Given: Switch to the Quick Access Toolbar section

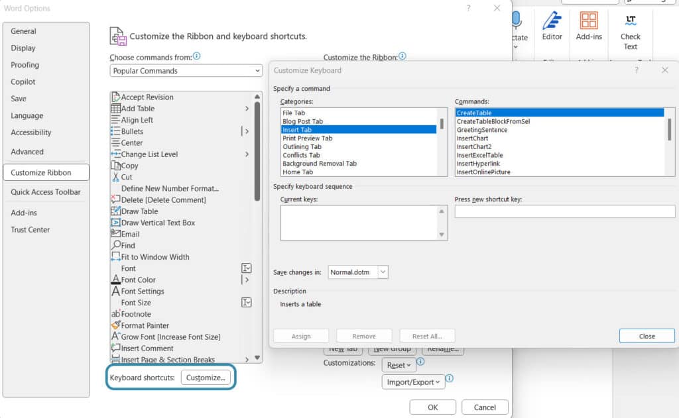Looking at the screenshot, I should (x=46, y=192).
